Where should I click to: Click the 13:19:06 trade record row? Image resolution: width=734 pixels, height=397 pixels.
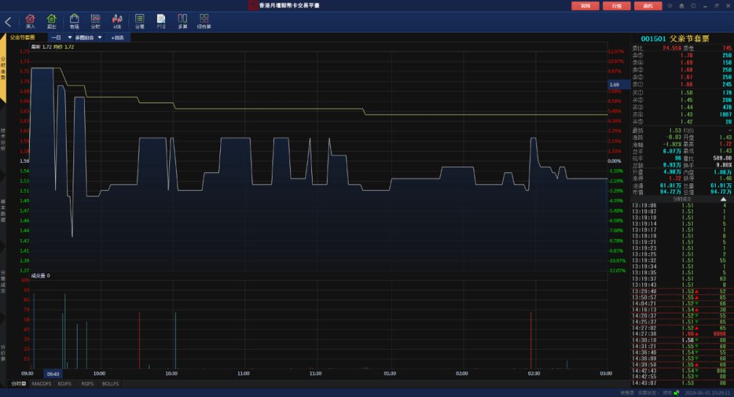pos(682,205)
